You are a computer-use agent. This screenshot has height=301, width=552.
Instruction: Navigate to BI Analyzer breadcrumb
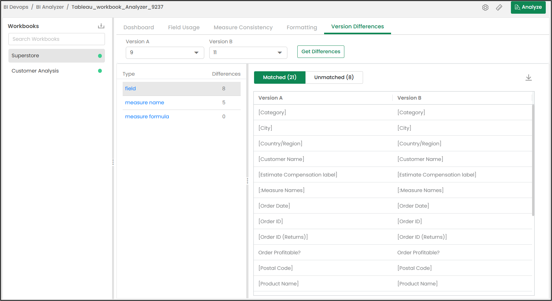(x=50, y=7)
